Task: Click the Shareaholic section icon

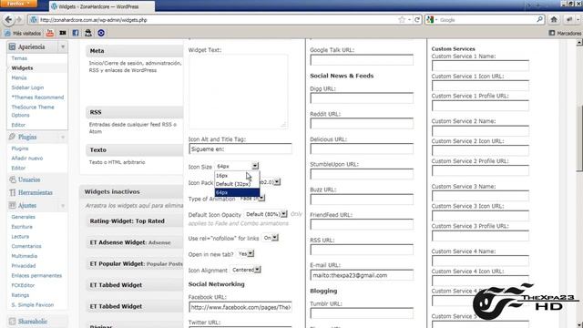Action: [x=12, y=321]
